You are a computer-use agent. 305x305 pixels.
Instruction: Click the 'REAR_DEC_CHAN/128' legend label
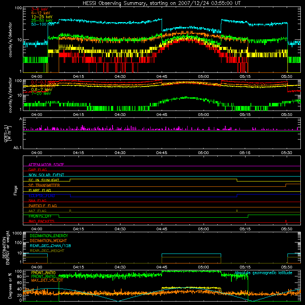50,246
